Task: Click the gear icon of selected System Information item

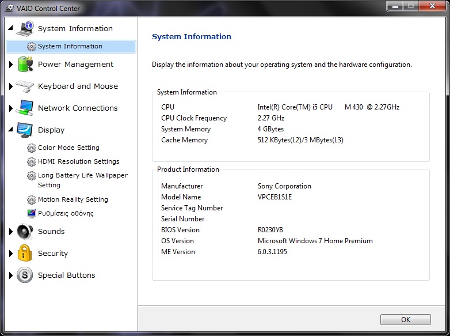Action: 31,46
